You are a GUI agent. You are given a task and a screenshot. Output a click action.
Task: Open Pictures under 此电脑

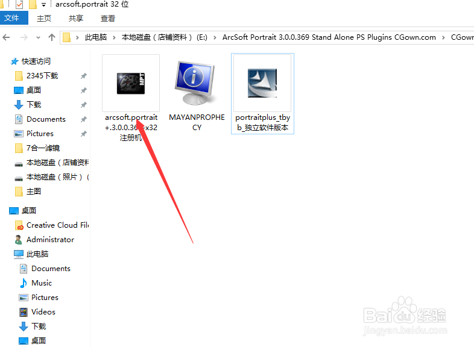pos(45,298)
